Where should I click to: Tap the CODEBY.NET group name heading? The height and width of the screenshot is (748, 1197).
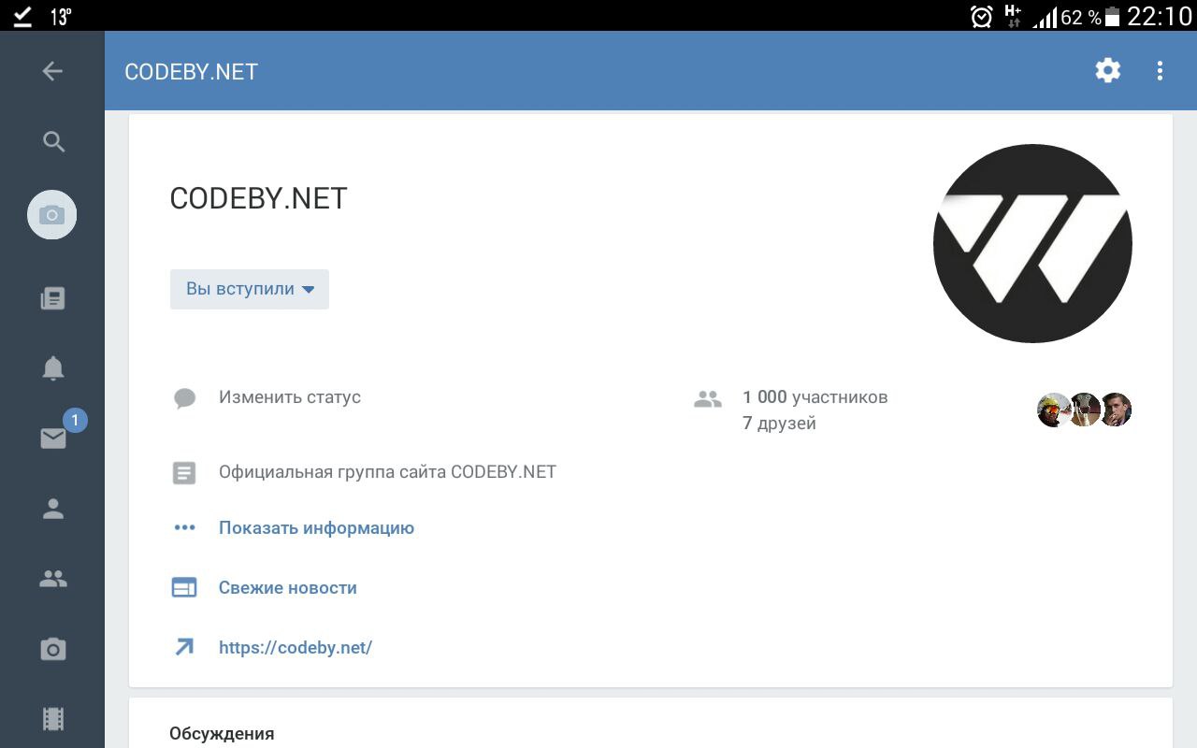tap(258, 198)
